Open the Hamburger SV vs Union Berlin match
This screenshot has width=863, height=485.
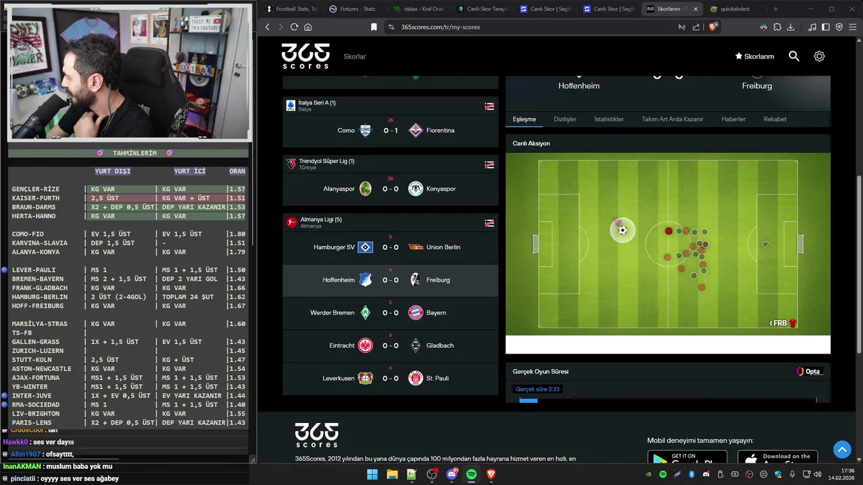point(390,247)
